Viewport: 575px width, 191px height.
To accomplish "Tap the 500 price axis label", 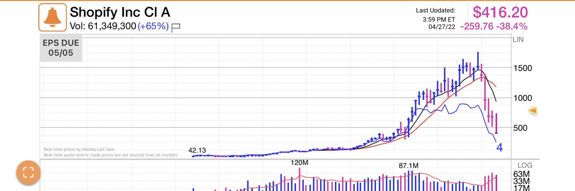I will coord(520,128).
